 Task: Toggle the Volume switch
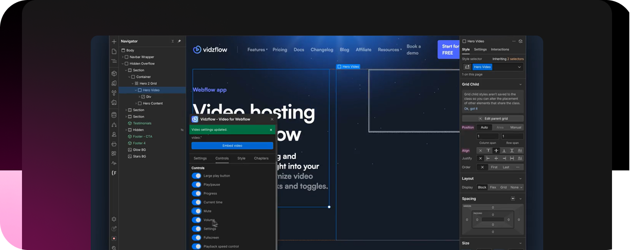click(197, 220)
